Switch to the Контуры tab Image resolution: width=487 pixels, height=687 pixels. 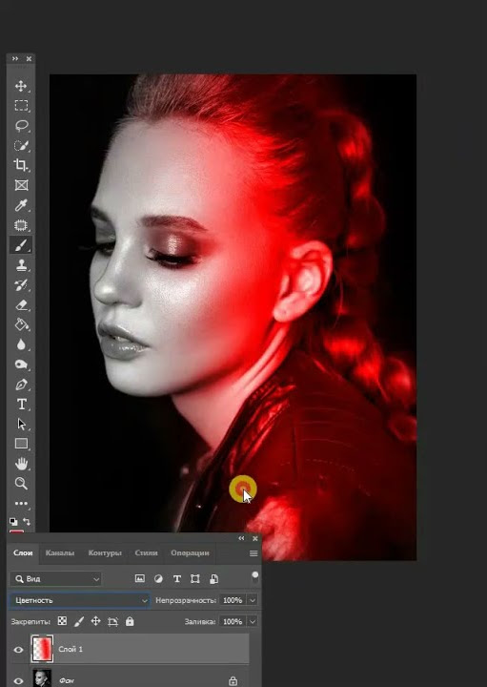(x=105, y=552)
